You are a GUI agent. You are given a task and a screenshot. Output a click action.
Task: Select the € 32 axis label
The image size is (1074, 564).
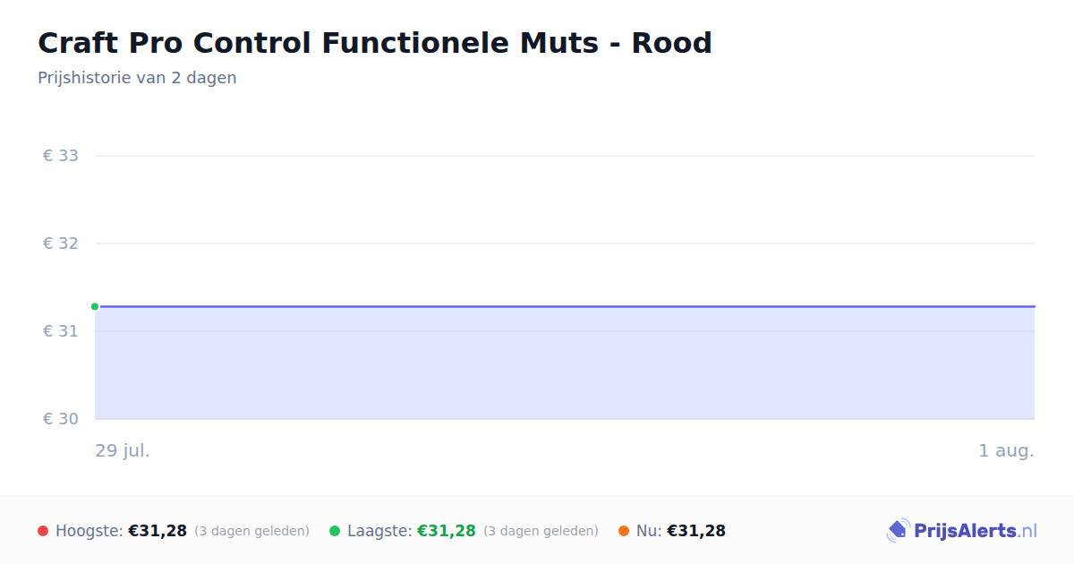61,244
